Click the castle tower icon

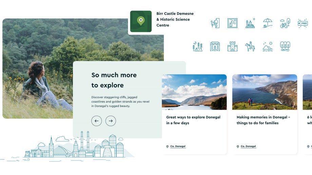pyautogui.click(x=232, y=46)
